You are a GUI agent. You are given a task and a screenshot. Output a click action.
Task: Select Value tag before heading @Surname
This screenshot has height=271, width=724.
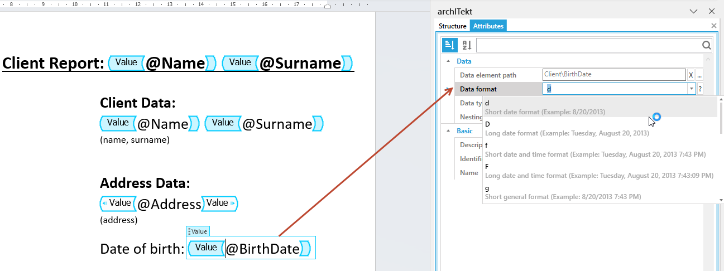(x=240, y=62)
